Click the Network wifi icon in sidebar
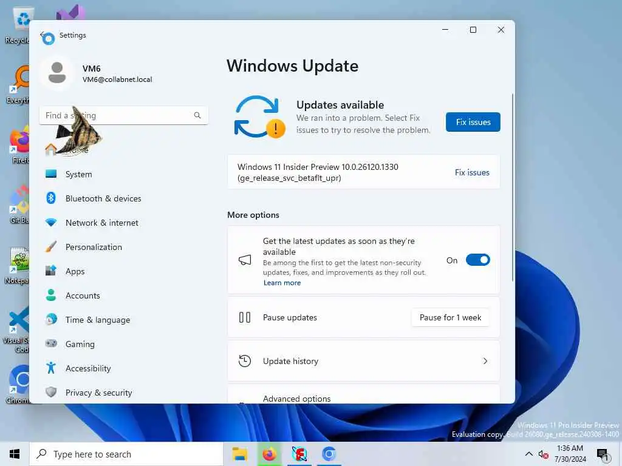Screen dimensions: 622x466 point(51,222)
